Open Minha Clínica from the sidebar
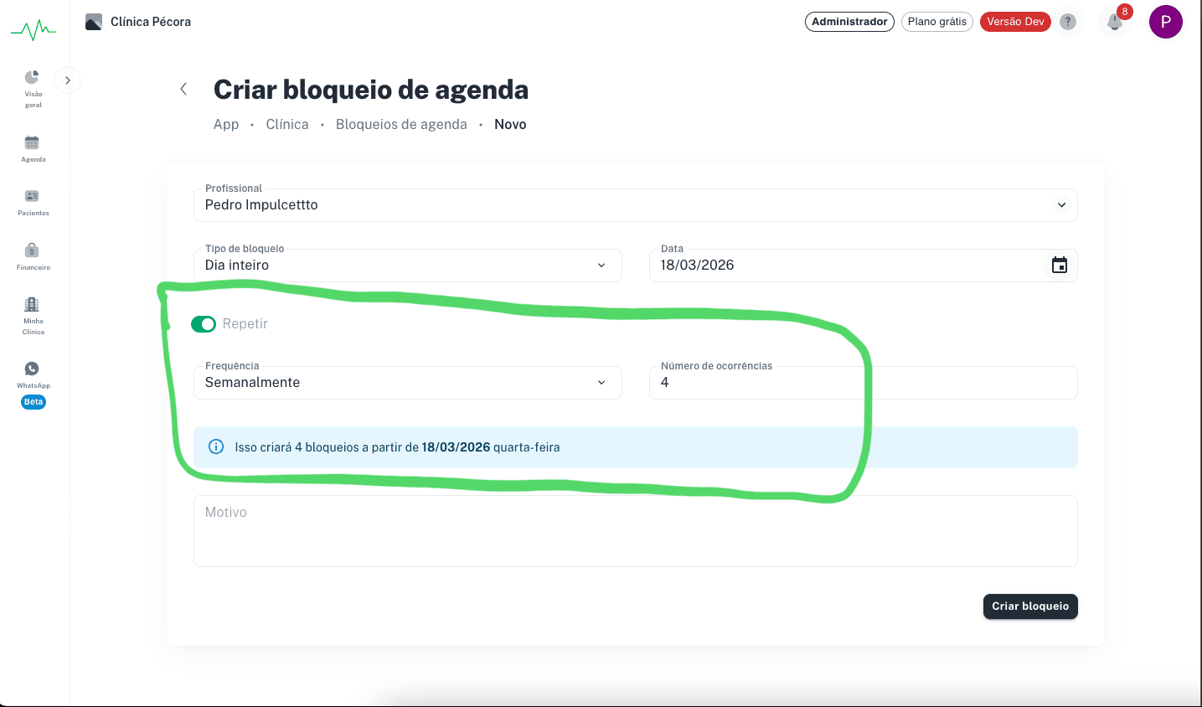The height and width of the screenshot is (707, 1202). click(33, 316)
